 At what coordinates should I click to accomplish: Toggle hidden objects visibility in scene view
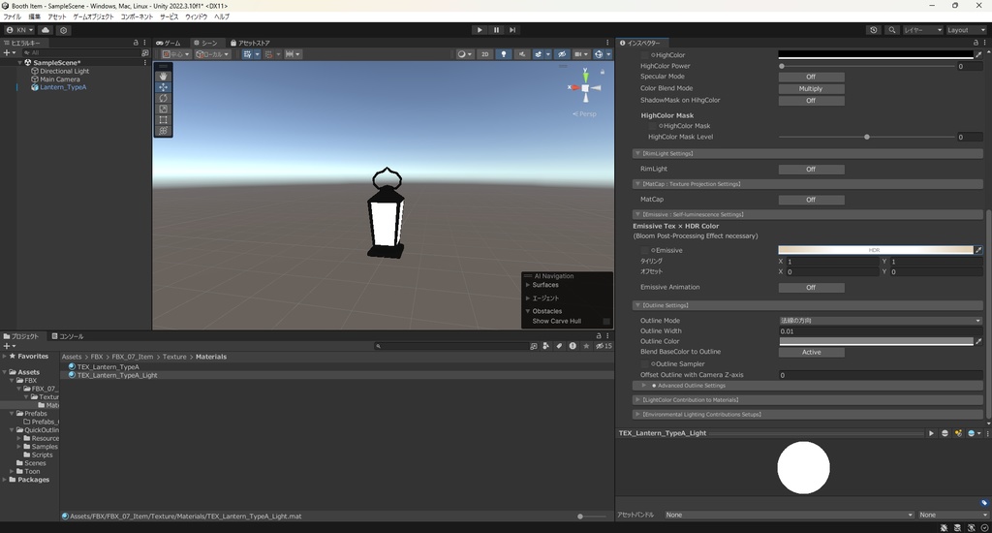click(561, 54)
